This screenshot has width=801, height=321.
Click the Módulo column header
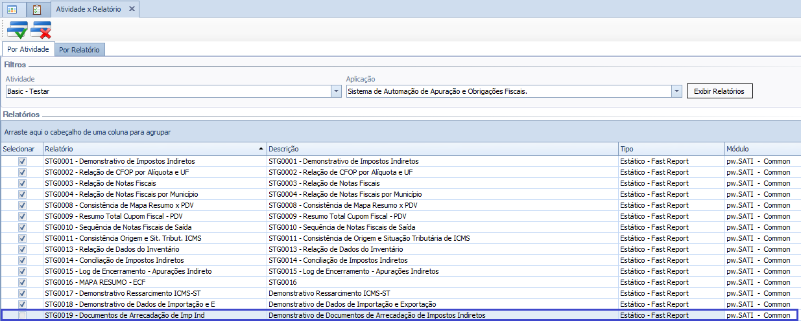pos(761,149)
